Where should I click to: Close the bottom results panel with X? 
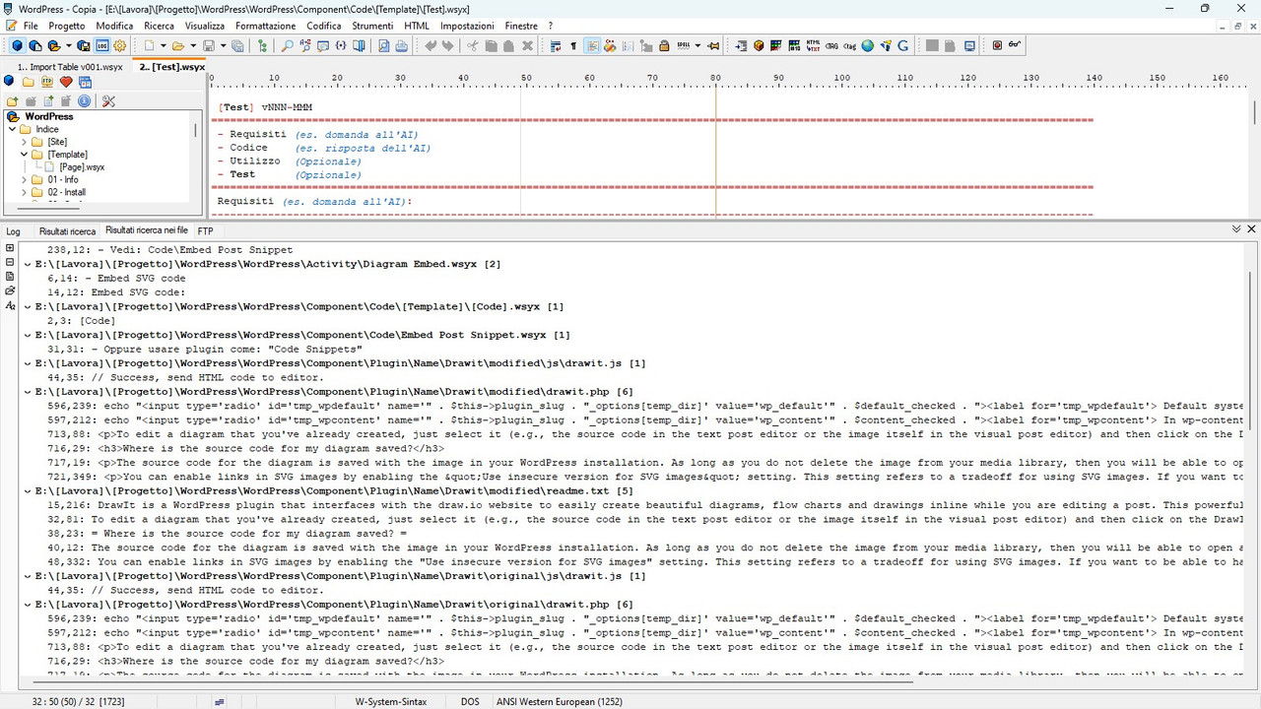tap(1251, 228)
